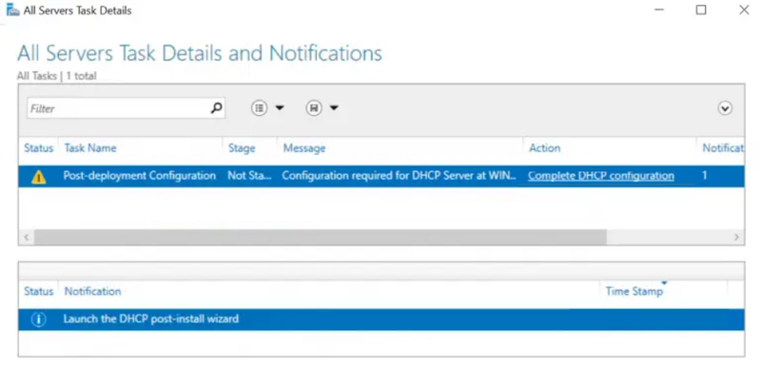Expand the list view options dropdown arrow
The width and height of the screenshot is (760, 371).
280,108
